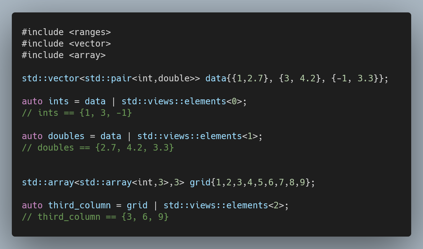Click the doubles variable name declaration
The width and height of the screenshot is (423, 249).
coord(66,136)
